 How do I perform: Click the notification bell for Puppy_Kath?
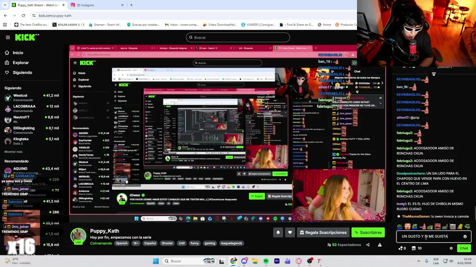click(278, 233)
